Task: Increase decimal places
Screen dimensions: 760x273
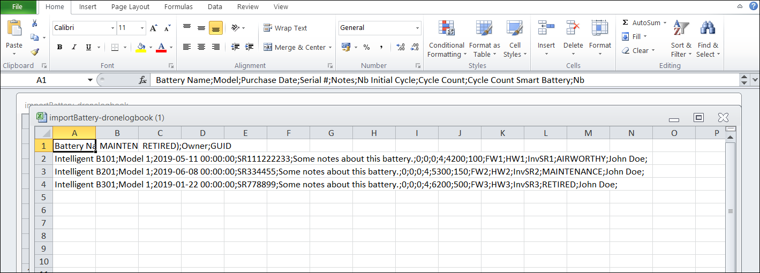Action: point(401,47)
